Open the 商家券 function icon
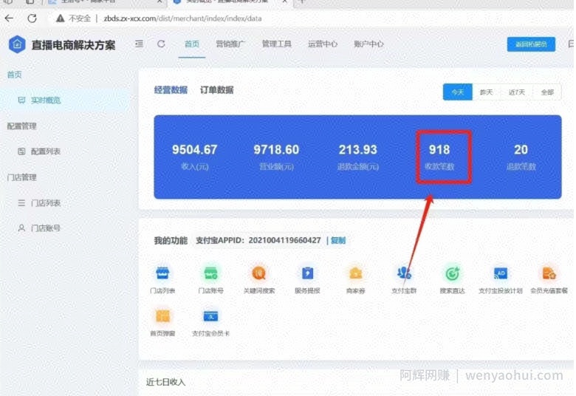 click(356, 273)
